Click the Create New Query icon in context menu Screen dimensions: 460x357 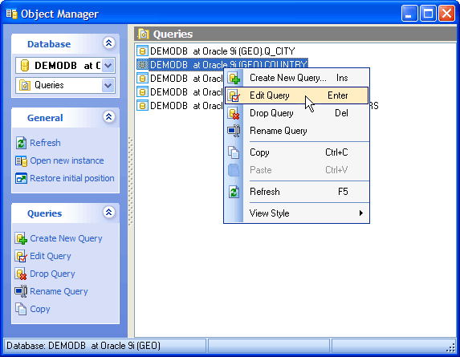tap(234, 78)
